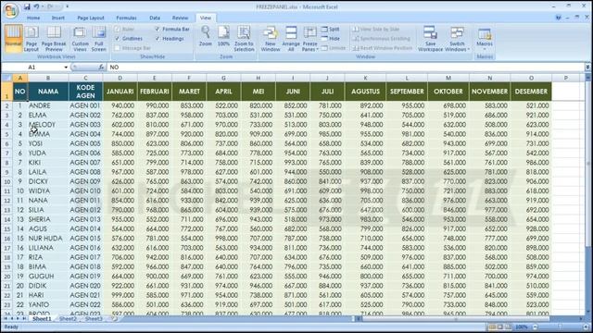
Task: Switch to Sheet2 tab
Action: point(68,318)
